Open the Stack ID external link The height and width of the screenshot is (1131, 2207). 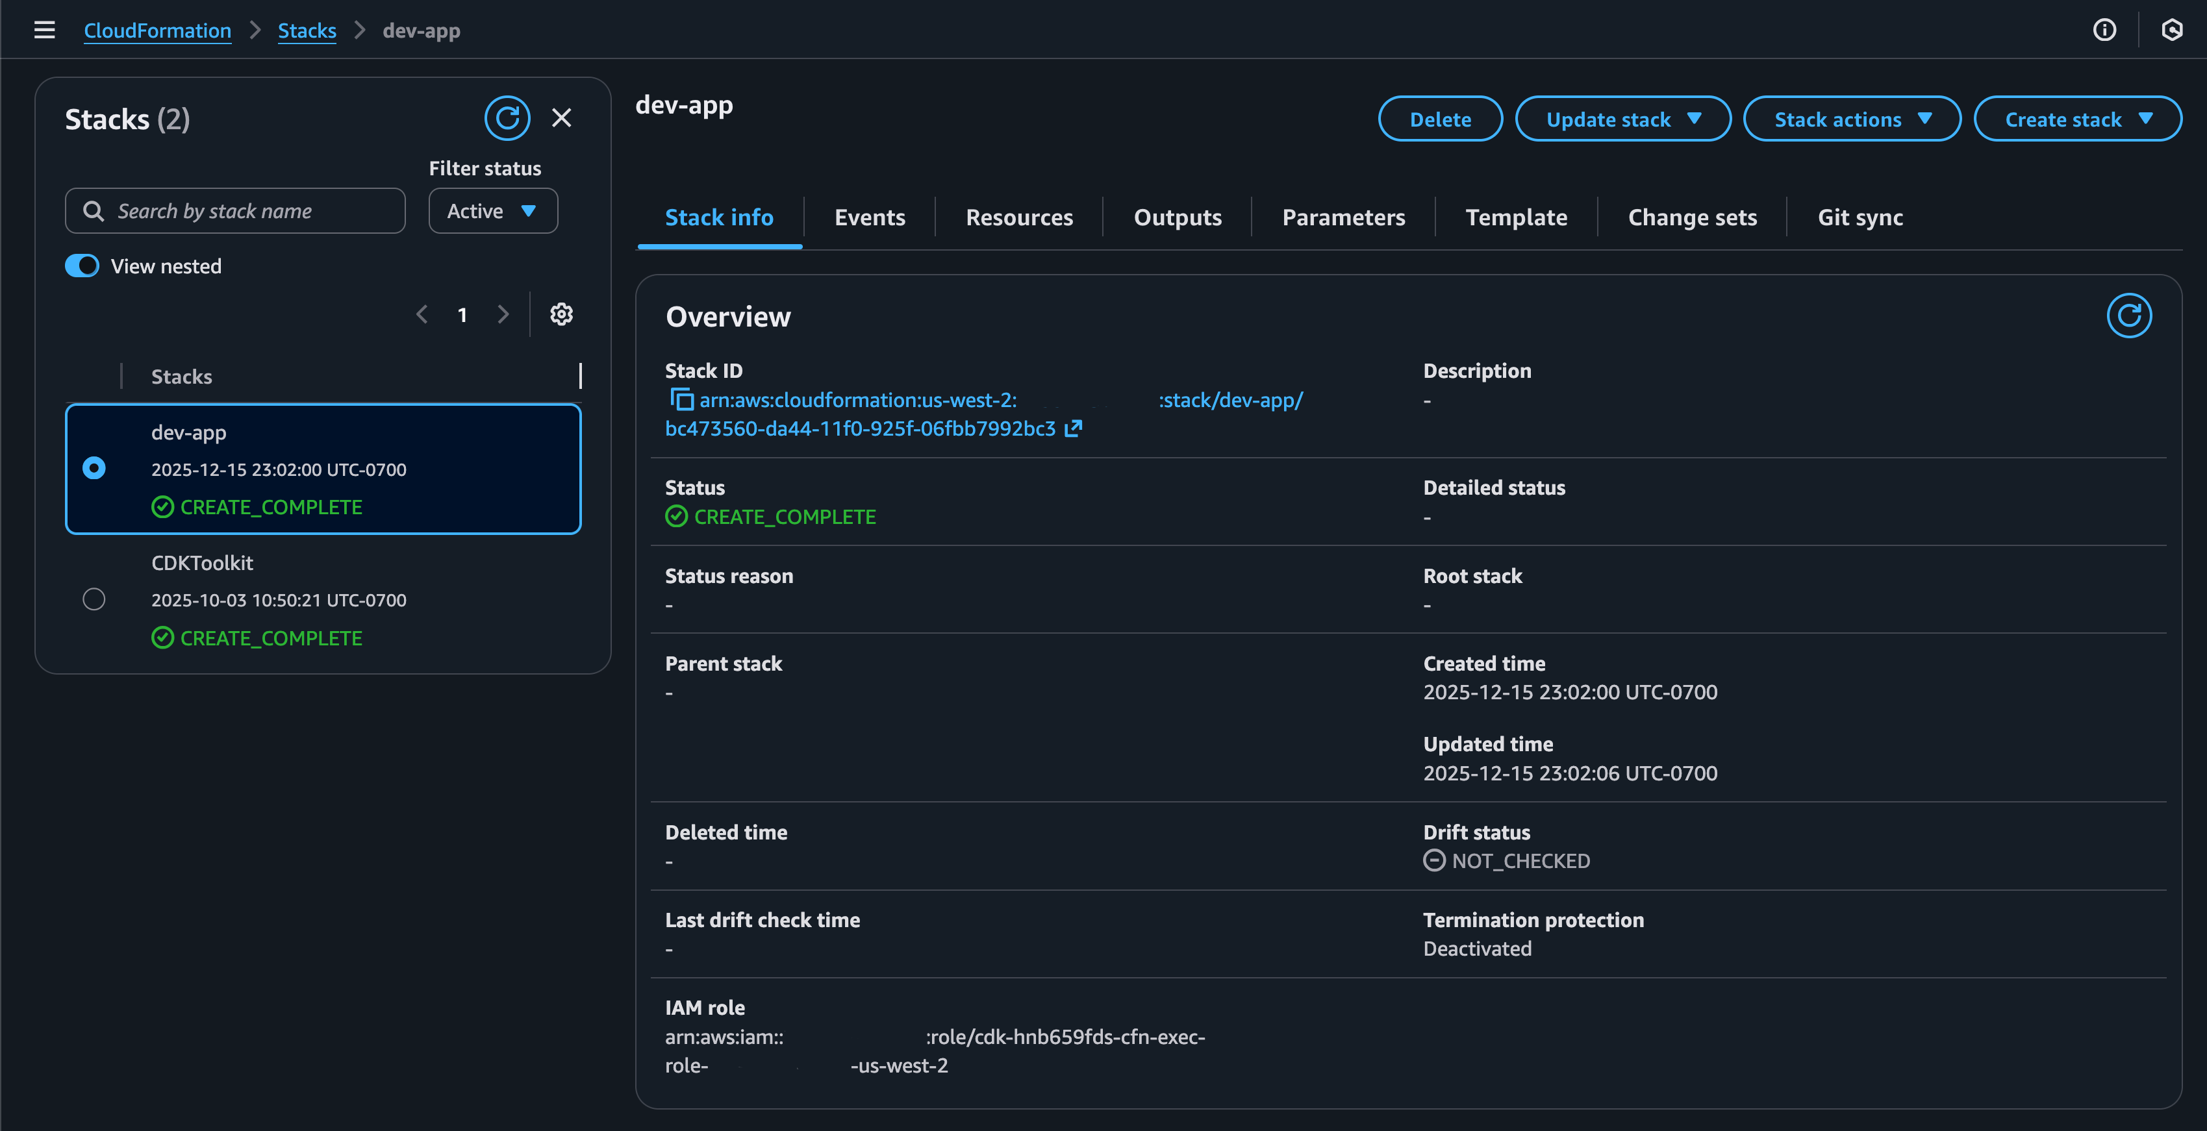[1073, 429]
